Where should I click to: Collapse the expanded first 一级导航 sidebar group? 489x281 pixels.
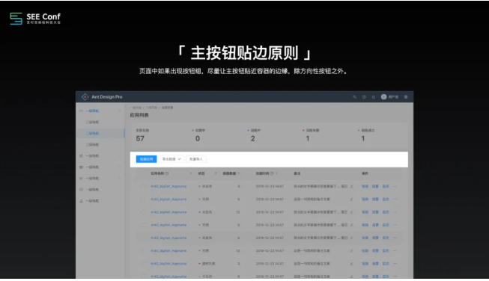[x=119, y=111]
